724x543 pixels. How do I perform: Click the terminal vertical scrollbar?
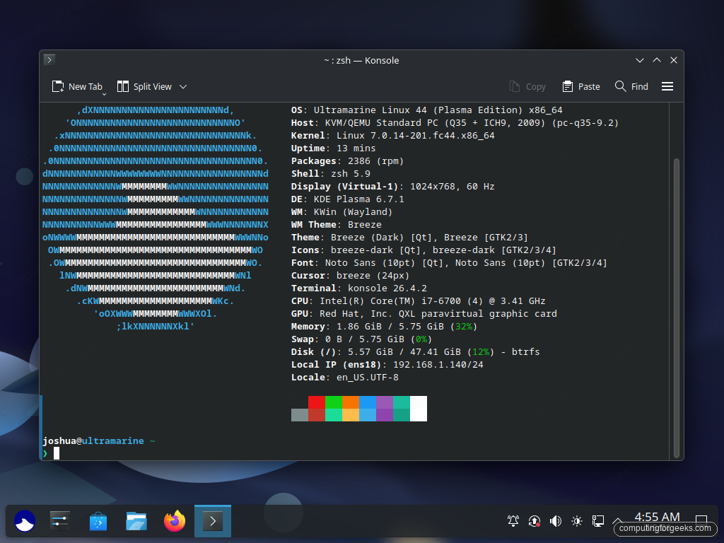coord(677,307)
